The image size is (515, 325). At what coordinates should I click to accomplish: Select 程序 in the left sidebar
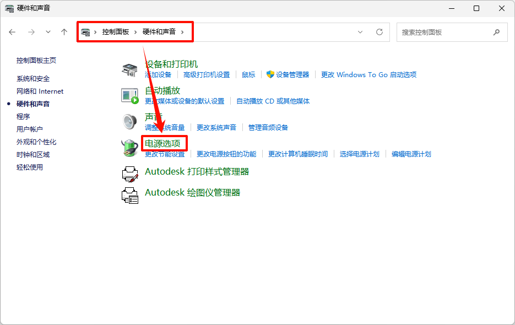click(23, 116)
